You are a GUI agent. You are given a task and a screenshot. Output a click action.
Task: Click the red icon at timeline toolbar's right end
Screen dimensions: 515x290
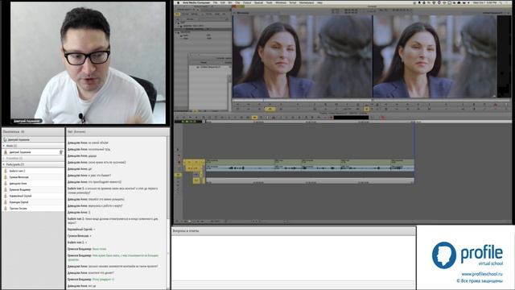[x=383, y=118]
